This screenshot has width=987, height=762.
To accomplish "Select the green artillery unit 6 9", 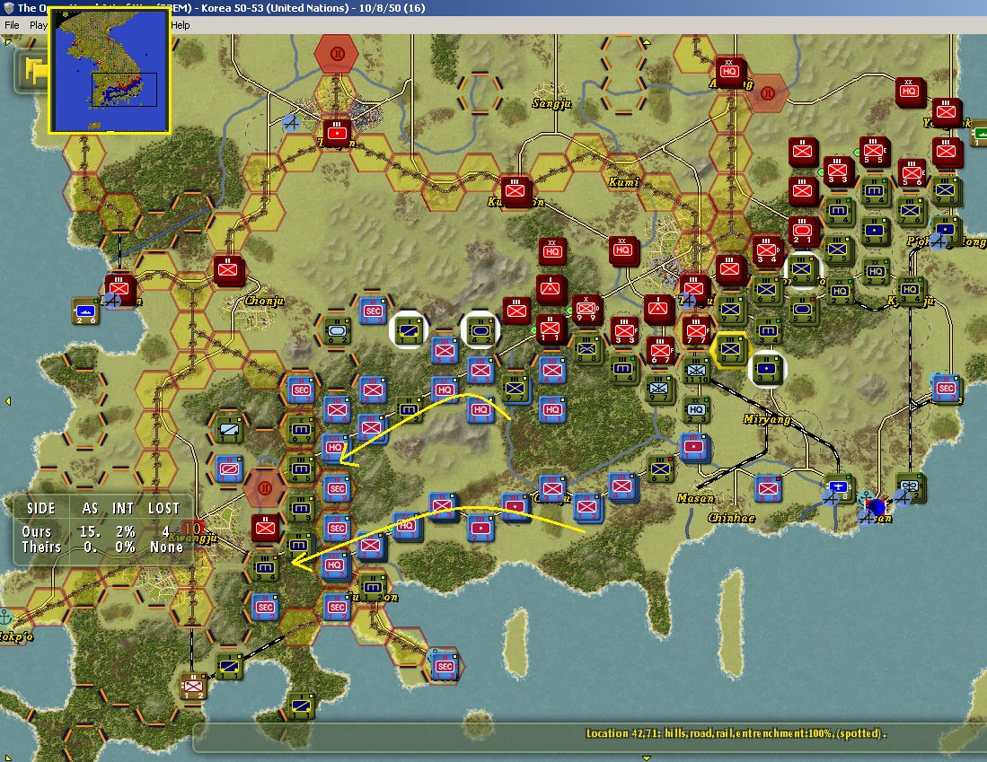I will point(301,430).
